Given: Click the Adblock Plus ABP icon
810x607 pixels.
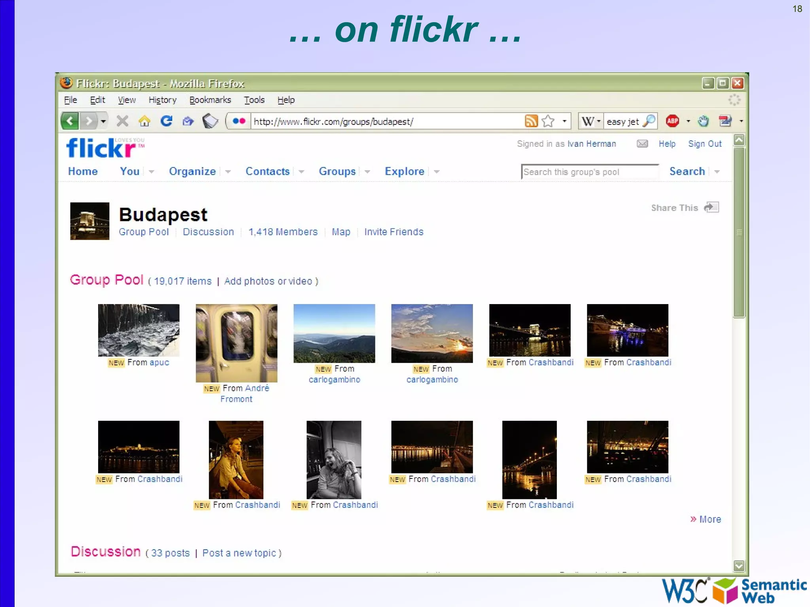Looking at the screenshot, I should (x=672, y=121).
